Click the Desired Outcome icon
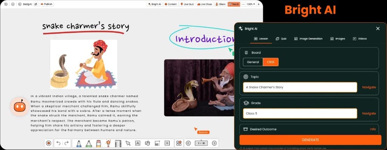387x150 pixels. coord(245,129)
